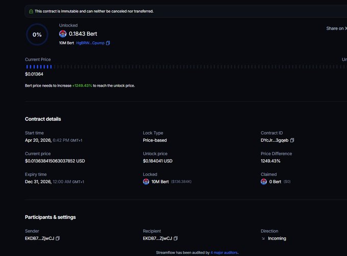Click the Bert logo in Locked field
The image size is (347, 256).
146,182
